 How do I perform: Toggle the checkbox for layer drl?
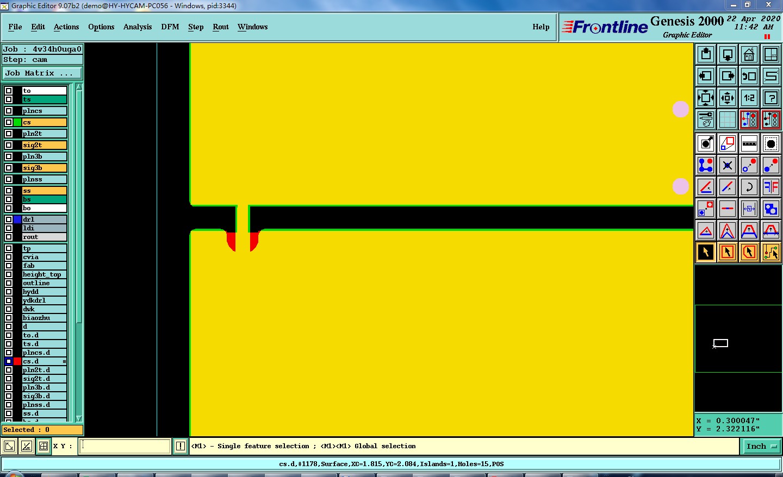(x=9, y=219)
